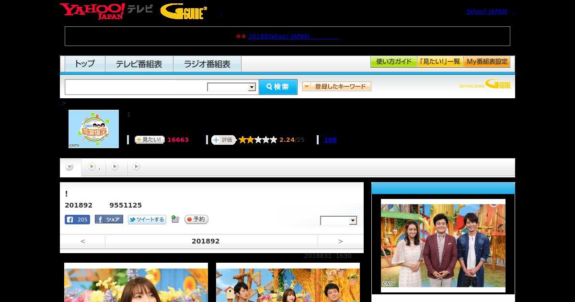Focus the program search input field
Image resolution: width=575 pixels, height=302 pixels.
pos(136,87)
